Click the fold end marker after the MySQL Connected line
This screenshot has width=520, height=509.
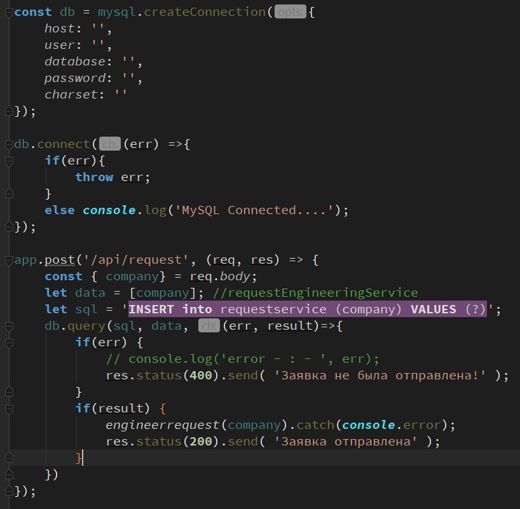pyautogui.click(x=9, y=227)
